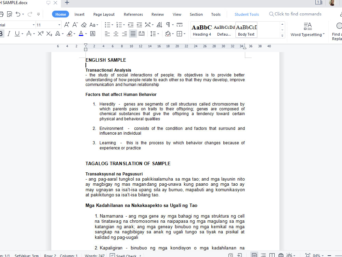342x257 pixels.
Task: Open the Insert tab
Action: tap(79, 14)
